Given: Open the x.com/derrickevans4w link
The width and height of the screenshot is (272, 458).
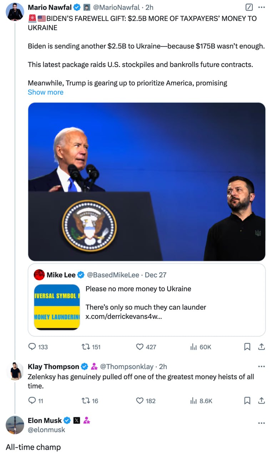Looking at the screenshot, I should [x=124, y=317].
